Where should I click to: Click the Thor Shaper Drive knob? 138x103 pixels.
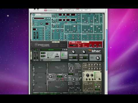pyautogui.click(x=66, y=76)
